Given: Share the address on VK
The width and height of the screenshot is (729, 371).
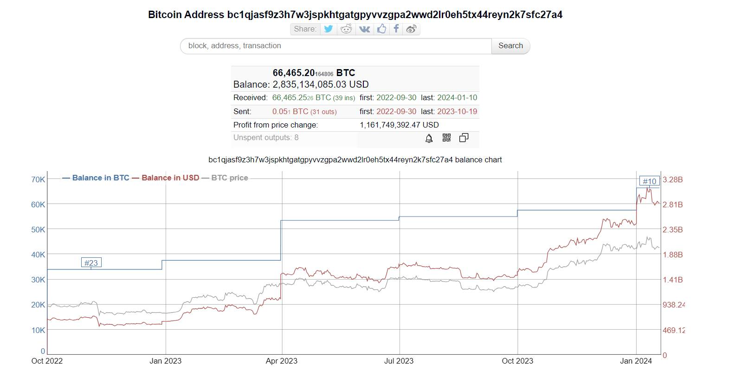Looking at the screenshot, I should tap(365, 29).
